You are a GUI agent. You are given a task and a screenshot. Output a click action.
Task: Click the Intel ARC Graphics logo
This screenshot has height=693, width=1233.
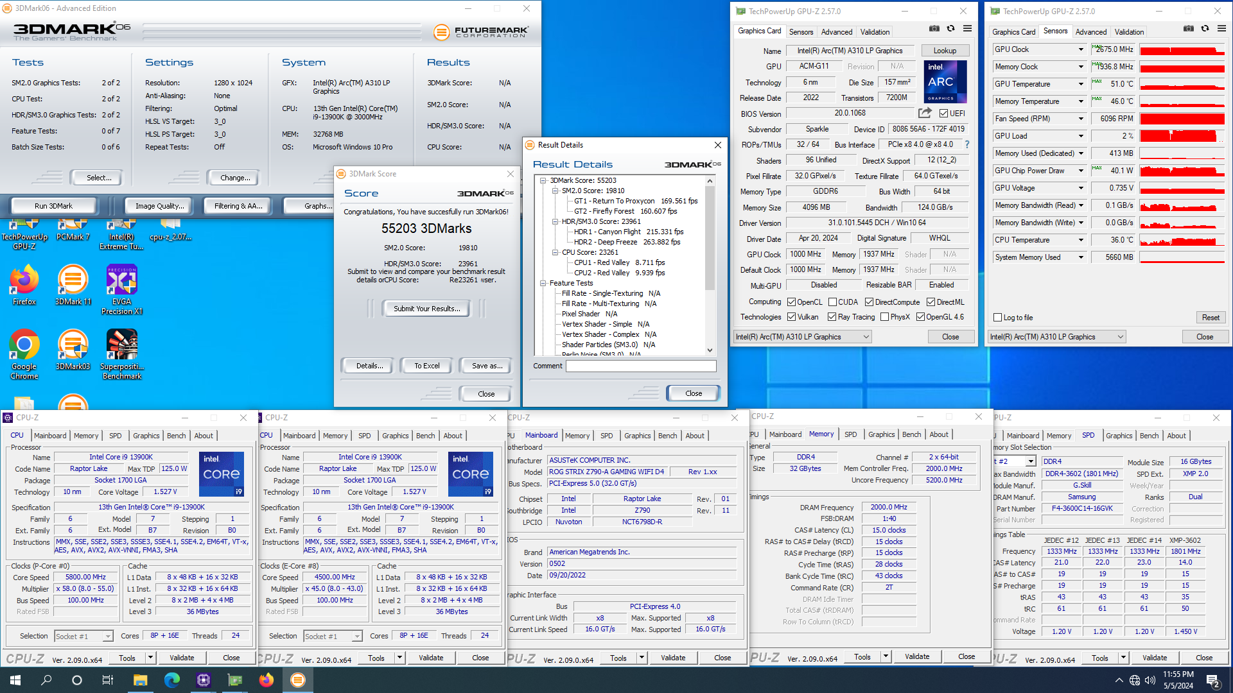(945, 81)
